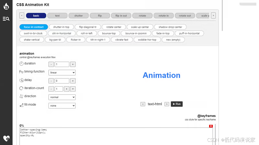
Task: Click the delay value field
Action: pyautogui.click(x=62, y=81)
